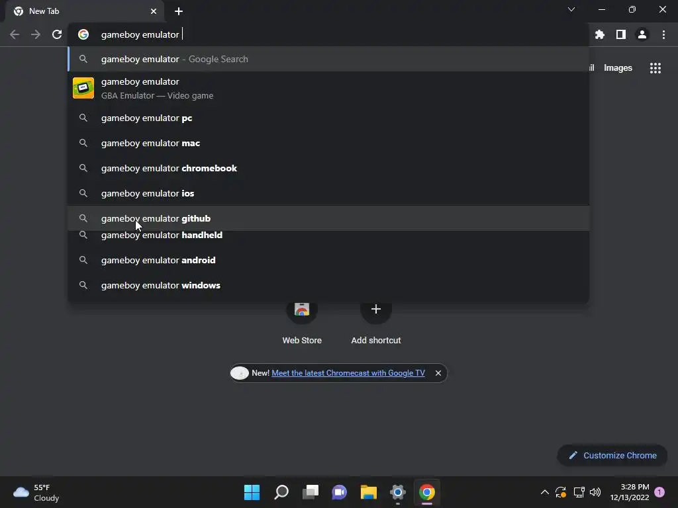This screenshot has width=678, height=508.
Task: Open the Chat app on taskbar
Action: [x=340, y=492]
